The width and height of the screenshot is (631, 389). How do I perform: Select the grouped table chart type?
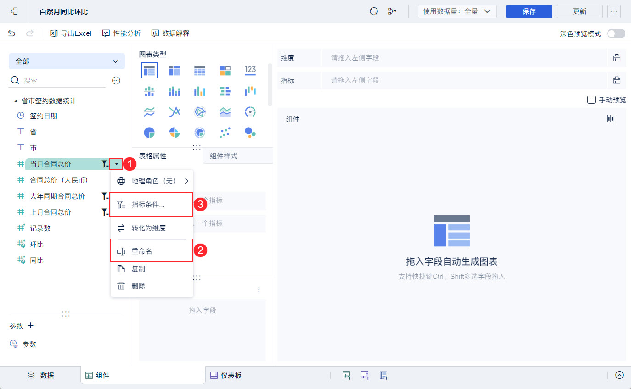pos(149,70)
